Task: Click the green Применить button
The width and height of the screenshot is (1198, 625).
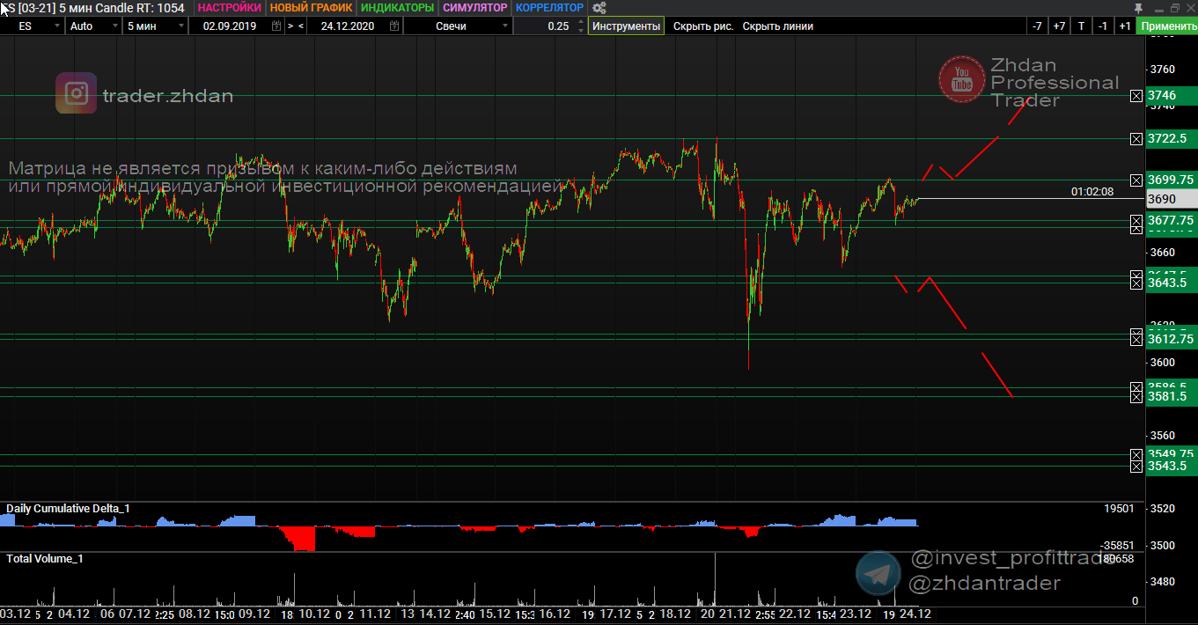Action: click(x=1167, y=26)
